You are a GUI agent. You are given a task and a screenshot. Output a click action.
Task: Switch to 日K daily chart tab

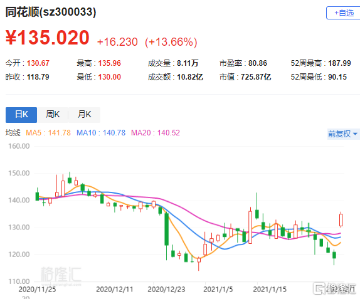pyautogui.click(x=21, y=115)
